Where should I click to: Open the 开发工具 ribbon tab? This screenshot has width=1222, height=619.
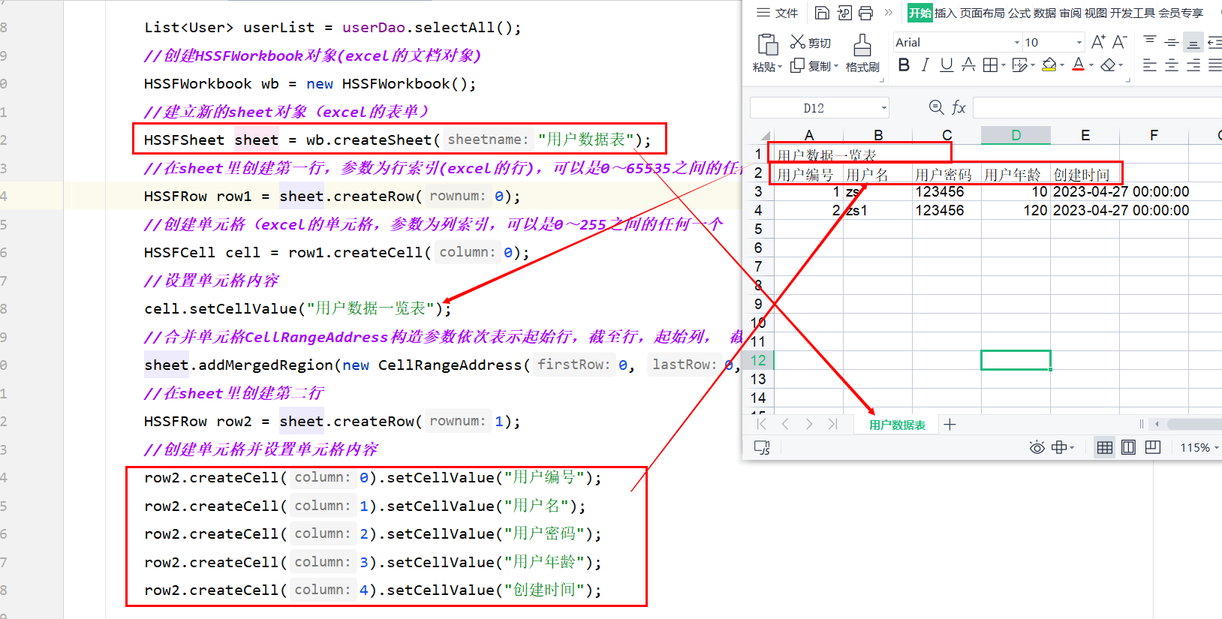pos(1132,13)
